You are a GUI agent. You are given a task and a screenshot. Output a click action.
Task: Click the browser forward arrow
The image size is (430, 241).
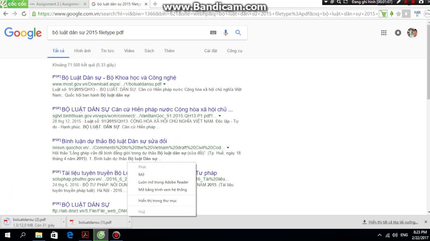click(14, 14)
